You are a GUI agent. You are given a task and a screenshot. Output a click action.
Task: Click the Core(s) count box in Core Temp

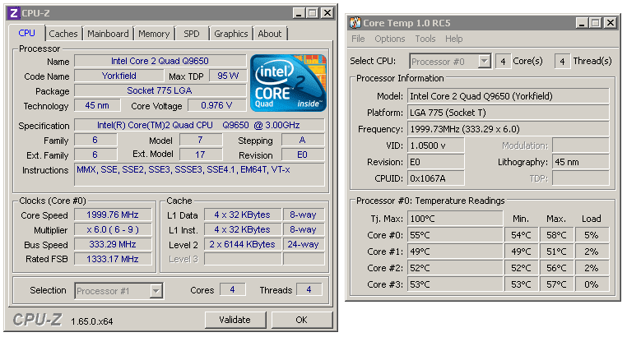[503, 62]
